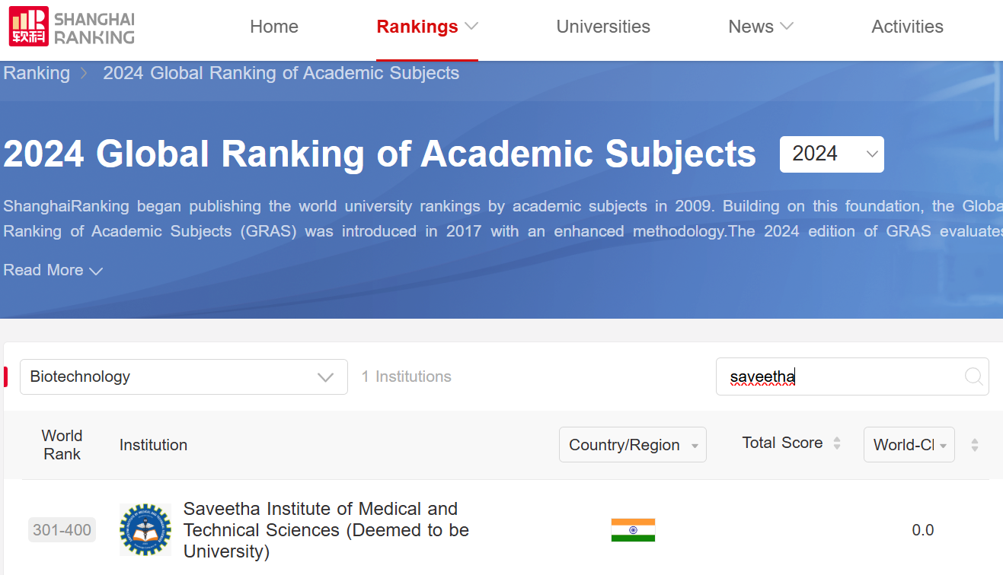Screen dimensions: 1003x575
Task: Open the Country/Region filter dropdown
Action: point(632,445)
